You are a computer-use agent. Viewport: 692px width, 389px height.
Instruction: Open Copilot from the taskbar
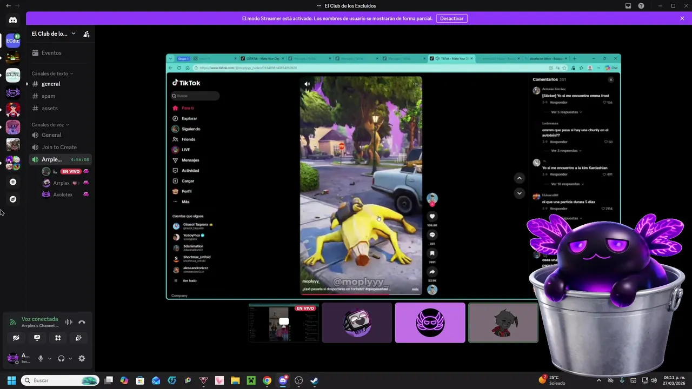124,380
